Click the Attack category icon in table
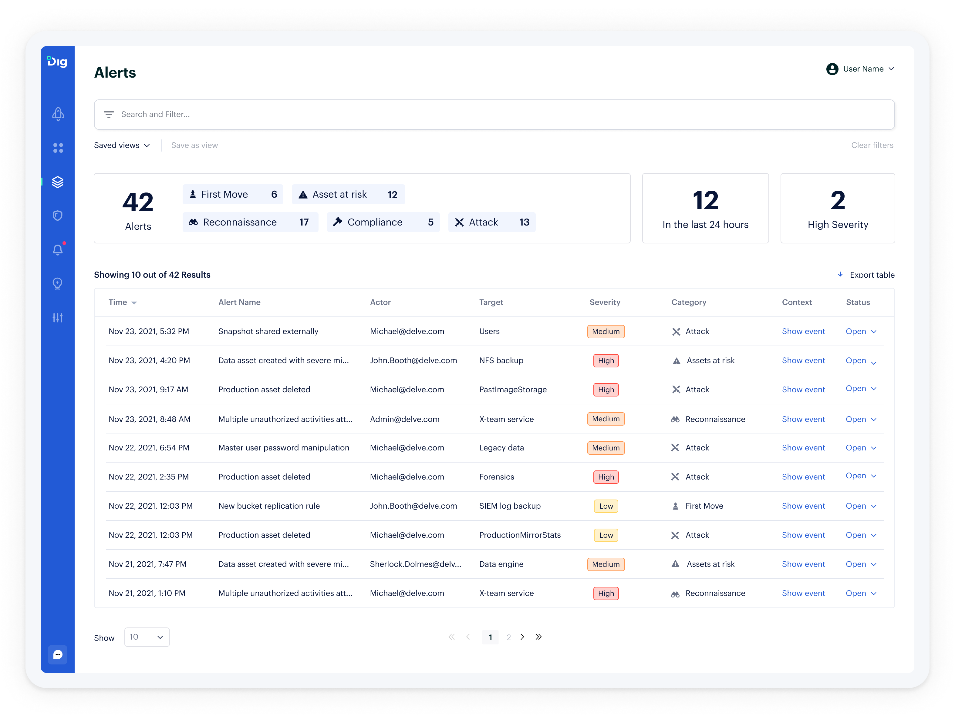The image size is (955, 719). tap(675, 331)
